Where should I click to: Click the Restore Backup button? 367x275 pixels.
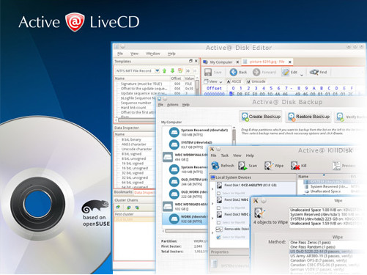click(309, 117)
